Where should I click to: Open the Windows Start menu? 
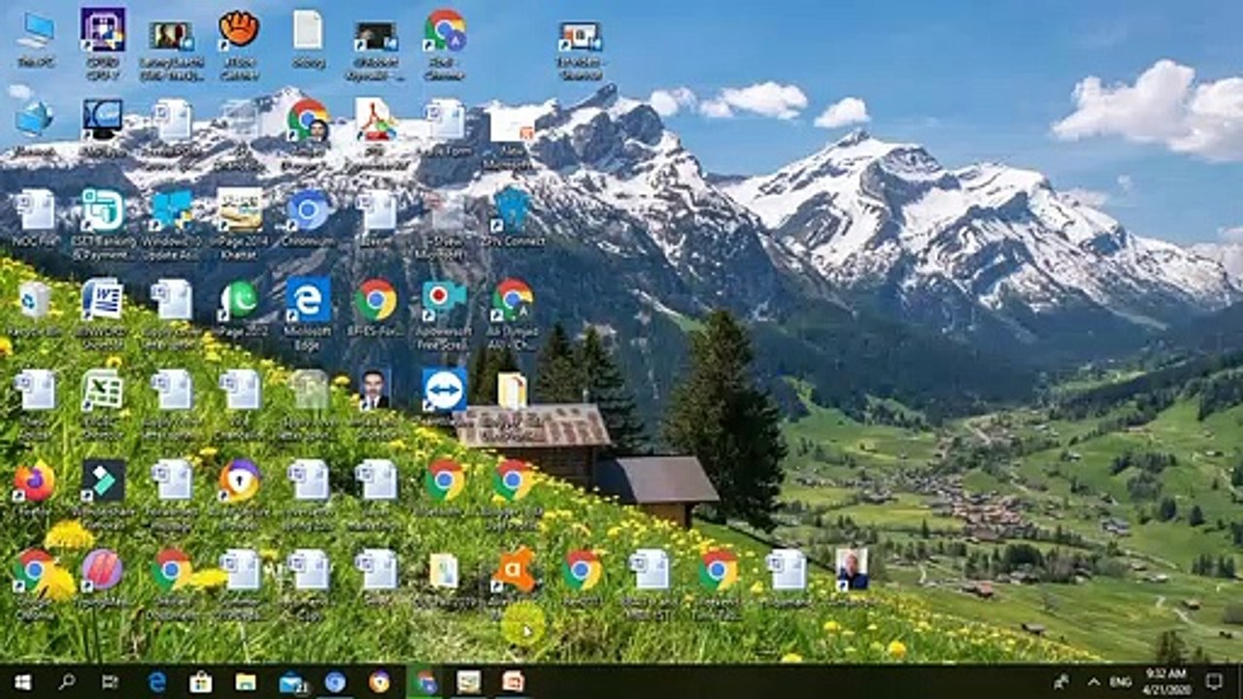tap(21, 682)
